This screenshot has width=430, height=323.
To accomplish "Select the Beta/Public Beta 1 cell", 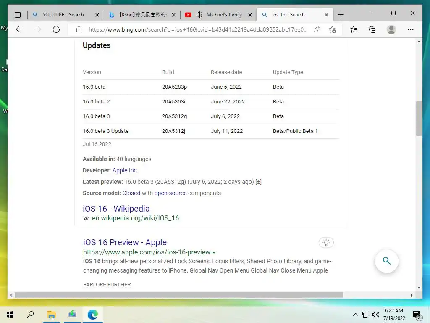I will [x=295, y=131].
